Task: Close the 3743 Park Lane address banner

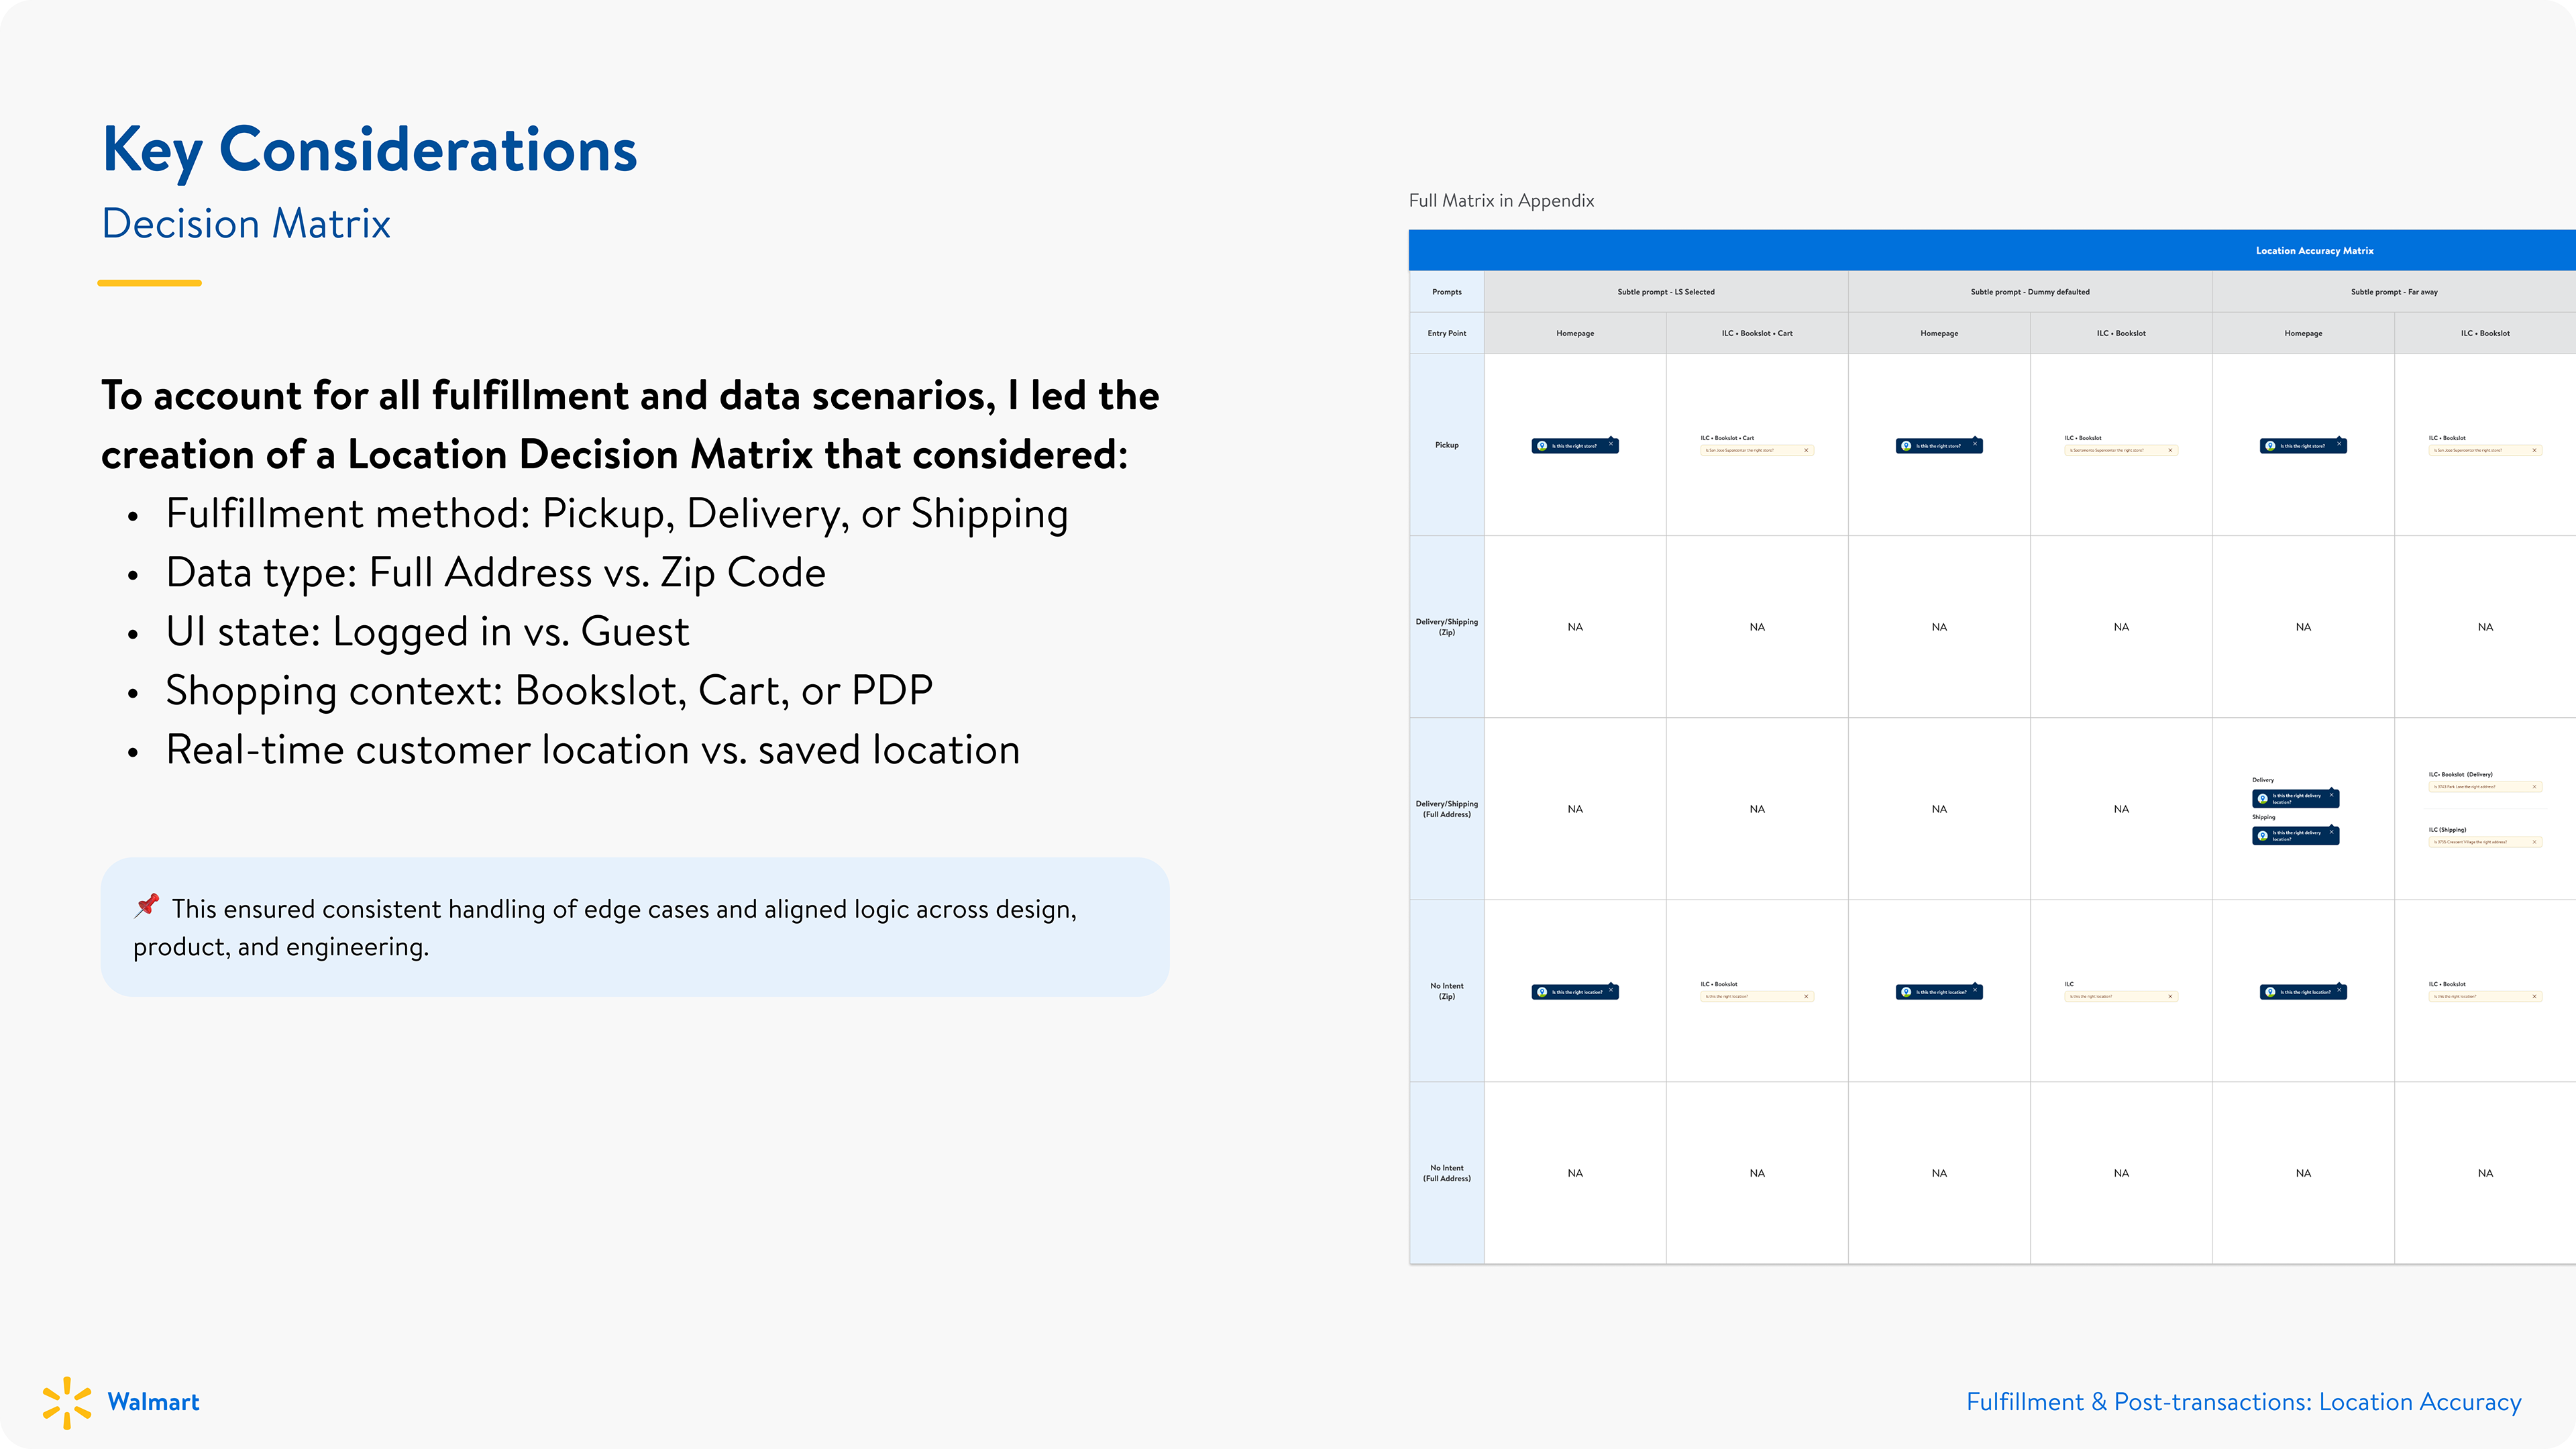Action: [x=2534, y=787]
